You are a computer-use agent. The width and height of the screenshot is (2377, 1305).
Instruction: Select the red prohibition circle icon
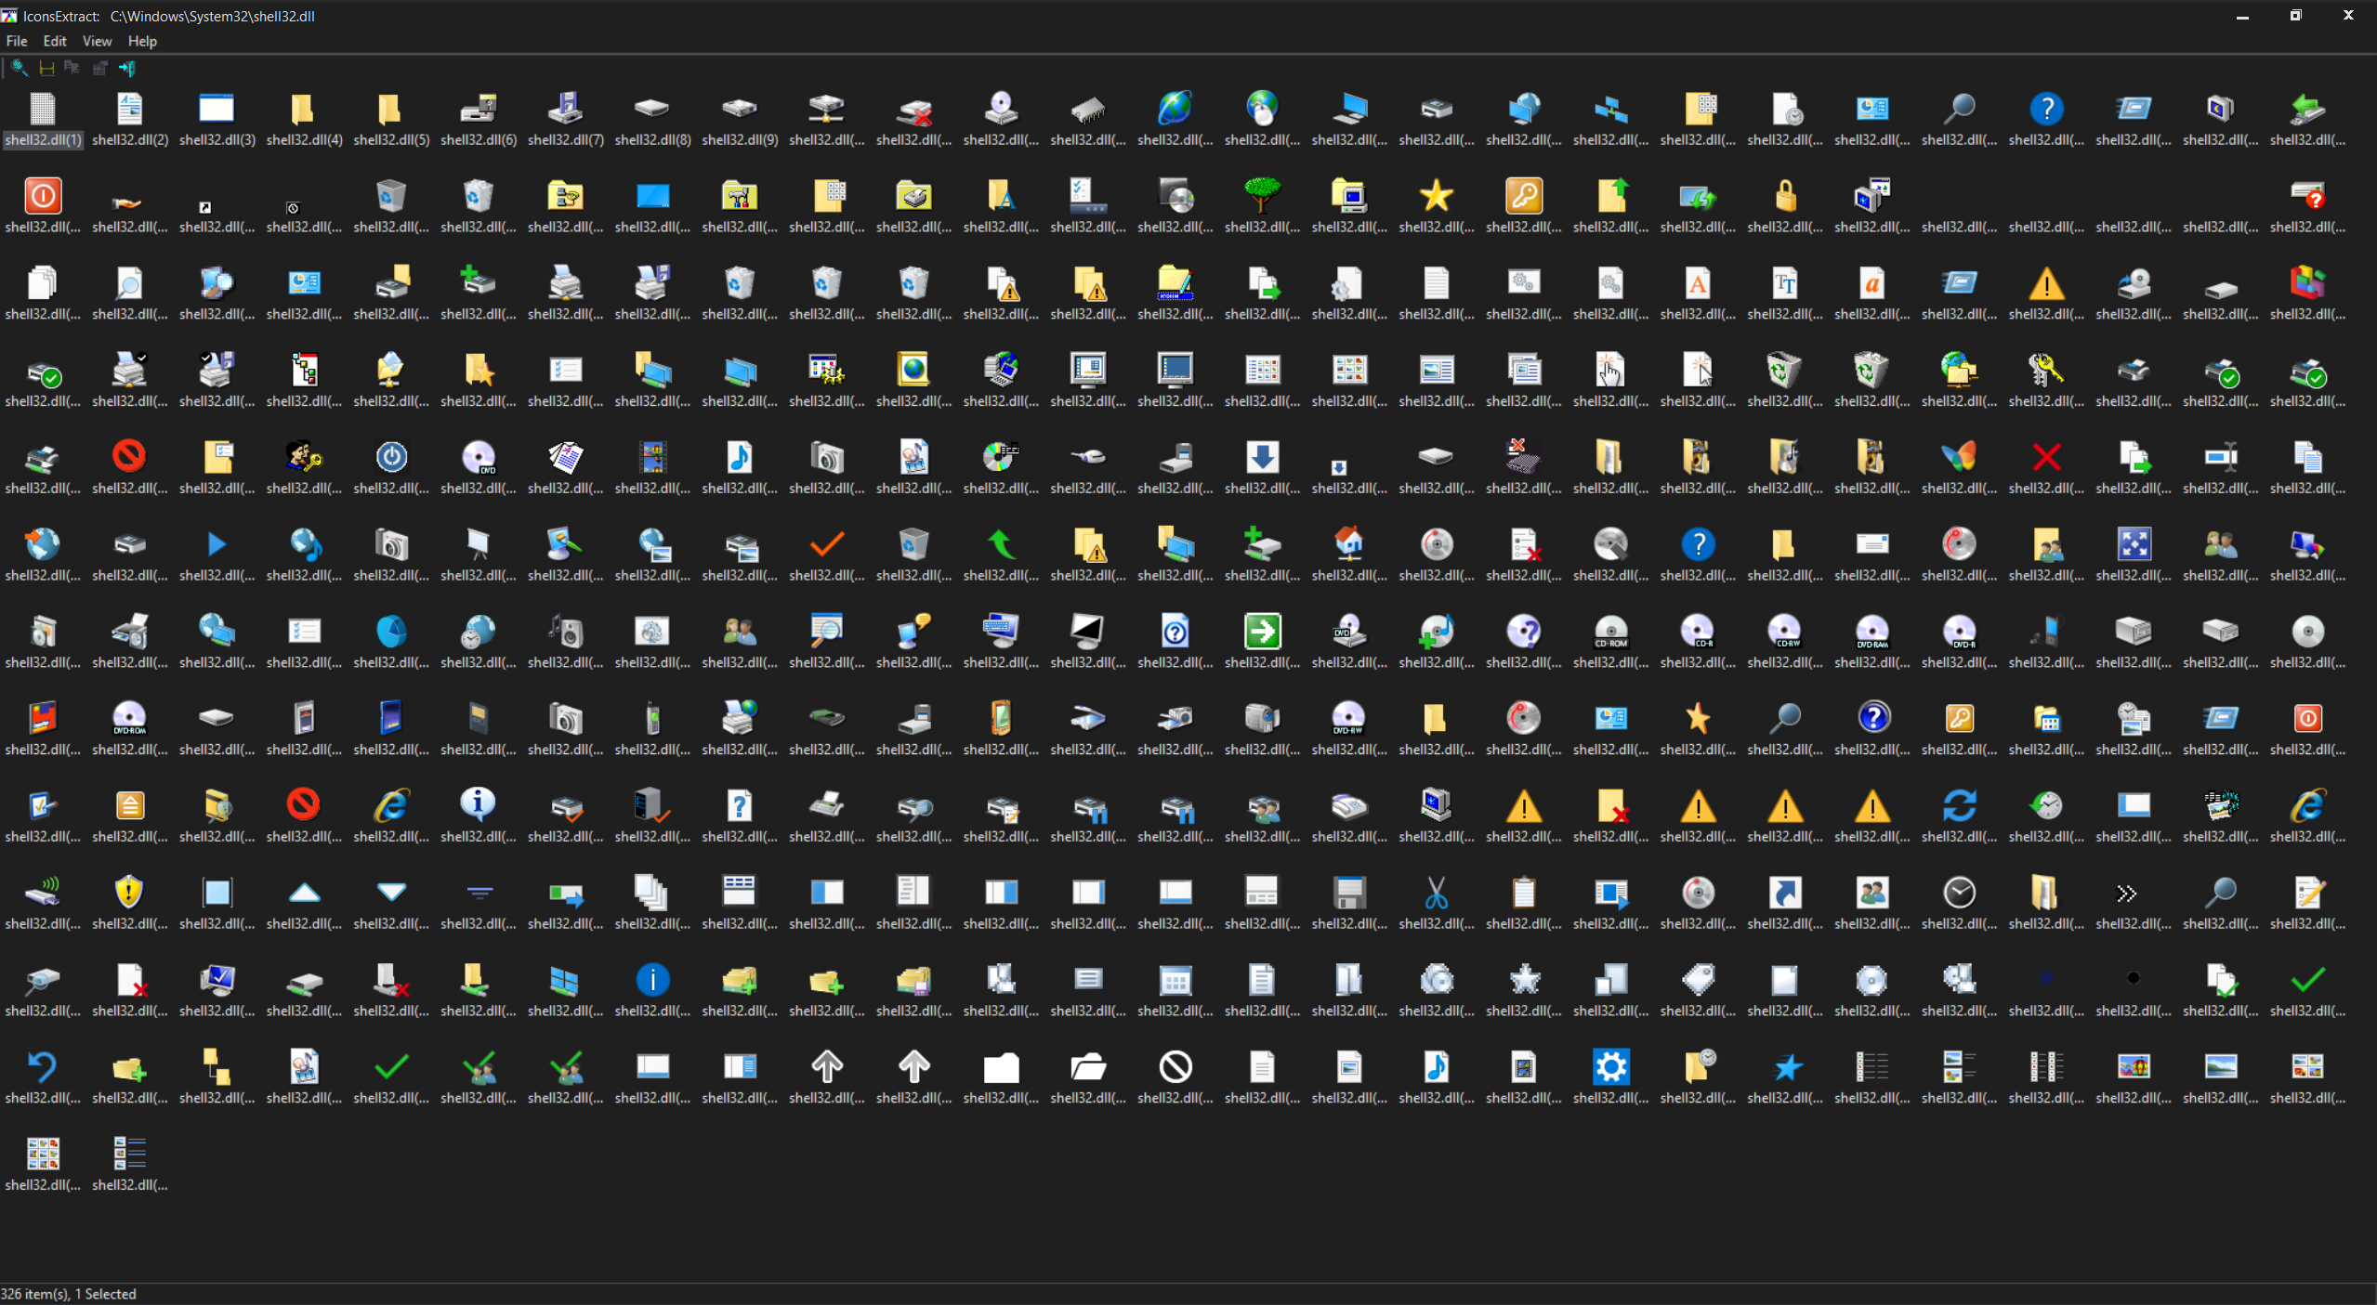click(x=129, y=456)
